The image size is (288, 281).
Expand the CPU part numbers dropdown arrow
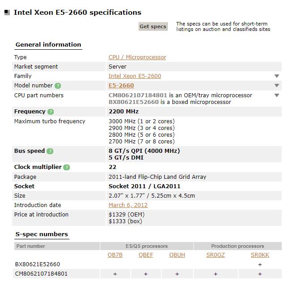[277, 95]
